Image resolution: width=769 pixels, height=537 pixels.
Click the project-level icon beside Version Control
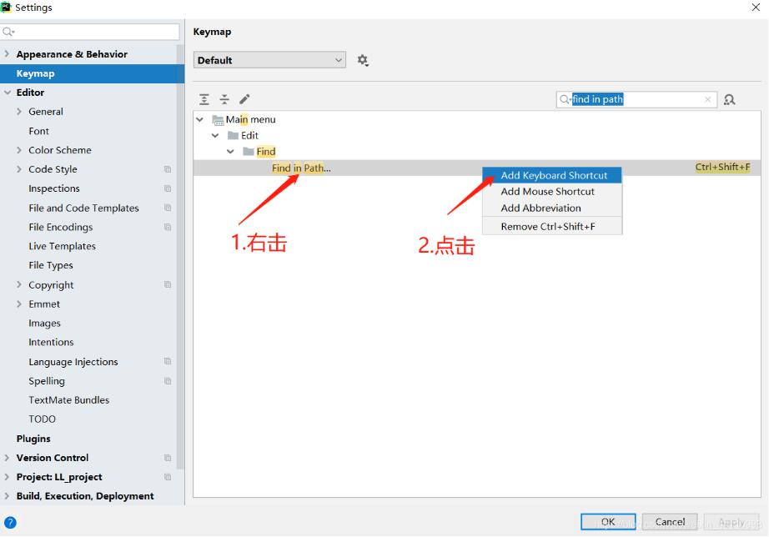168,458
